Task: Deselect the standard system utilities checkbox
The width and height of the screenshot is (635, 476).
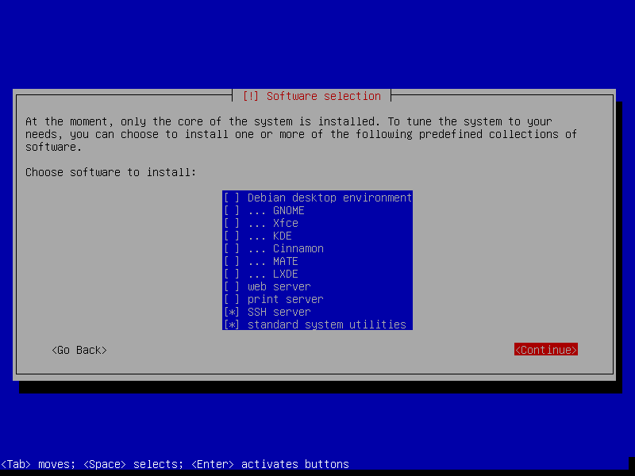Action: 232,324
